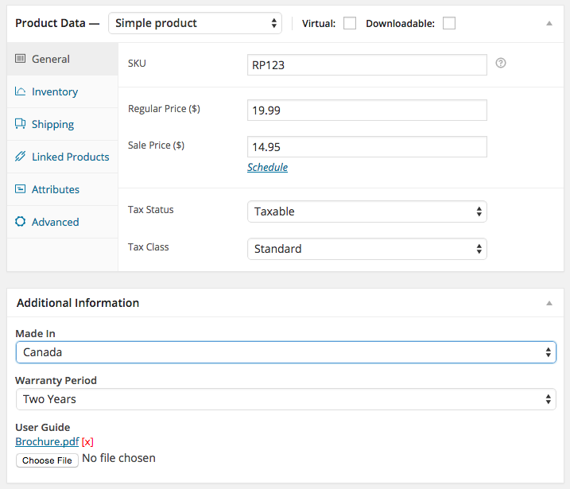Viewport: 570px width, 489px height.
Task: Click the Inventory chart icon
Action: pyautogui.click(x=21, y=91)
